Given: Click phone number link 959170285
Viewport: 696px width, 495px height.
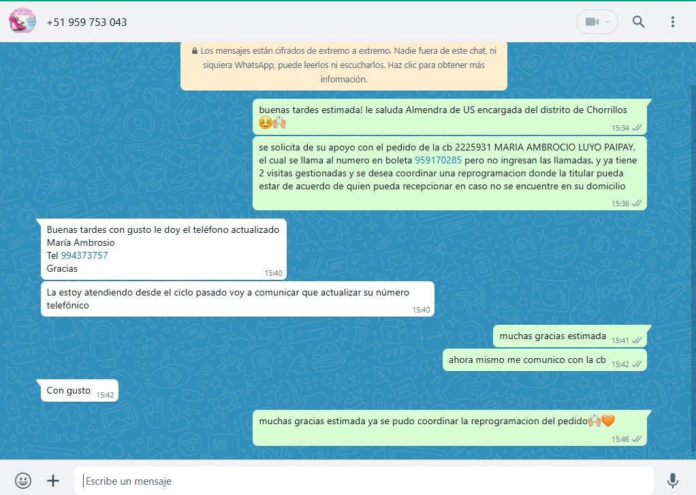Looking at the screenshot, I should tap(438, 161).
